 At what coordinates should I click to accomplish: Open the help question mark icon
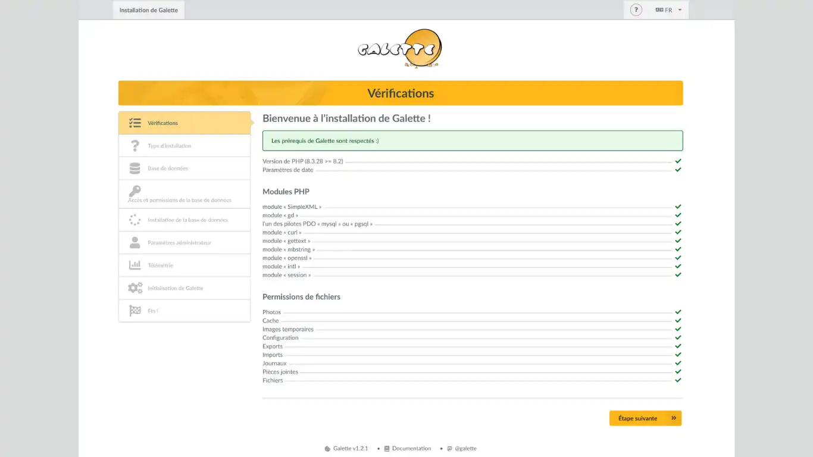(636, 10)
